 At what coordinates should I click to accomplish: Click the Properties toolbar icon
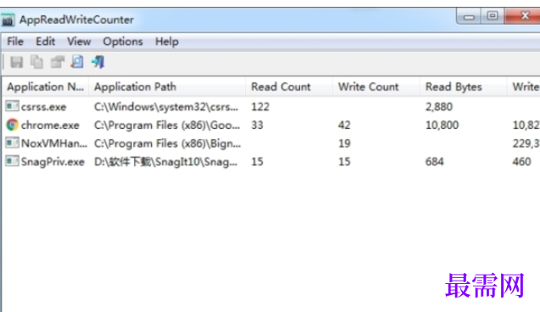(x=57, y=63)
